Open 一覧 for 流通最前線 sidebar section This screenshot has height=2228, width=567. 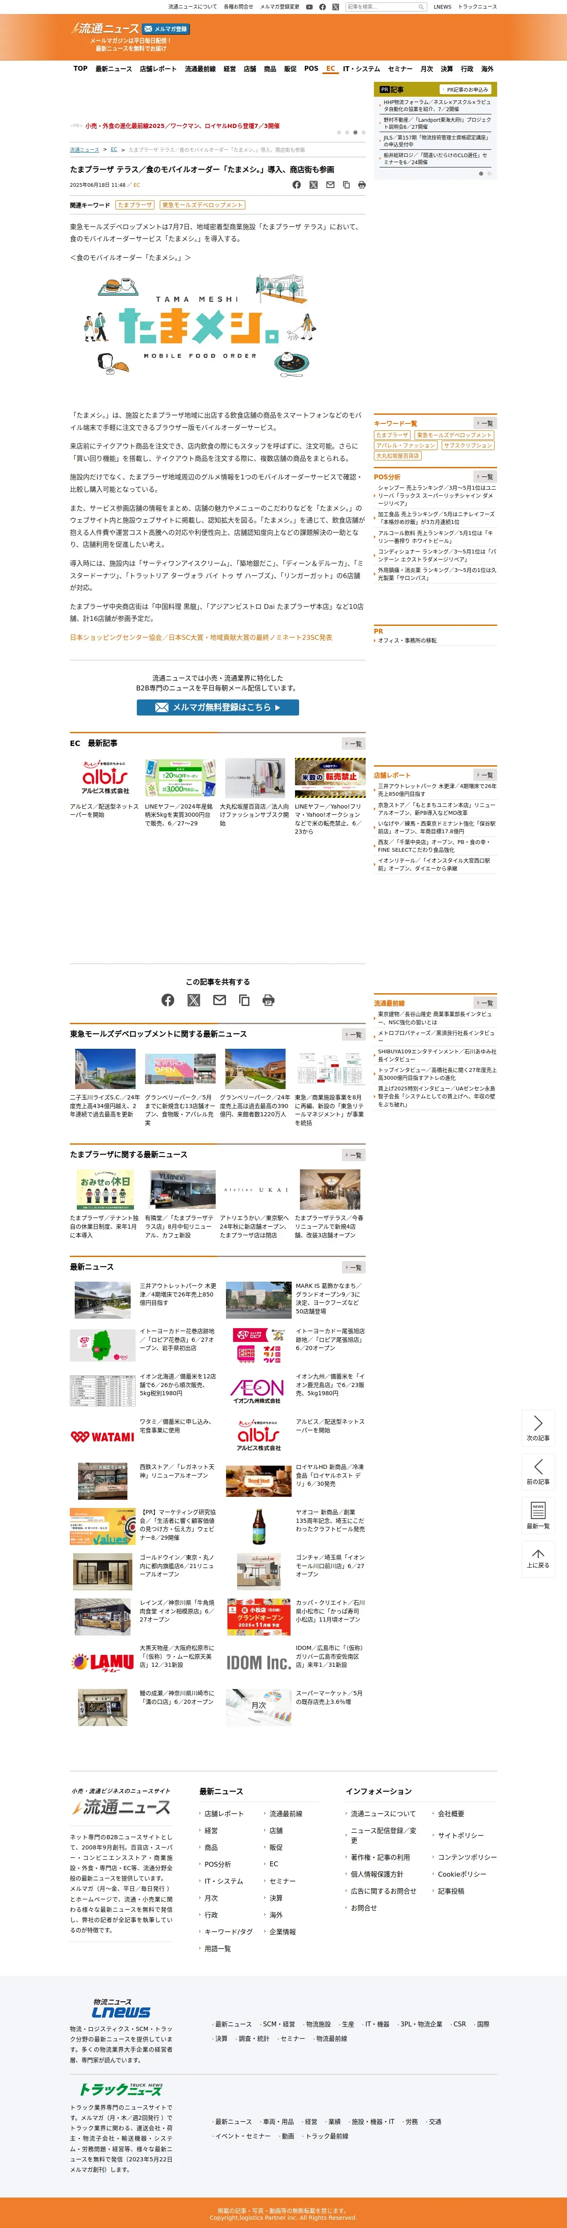[x=485, y=1003]
